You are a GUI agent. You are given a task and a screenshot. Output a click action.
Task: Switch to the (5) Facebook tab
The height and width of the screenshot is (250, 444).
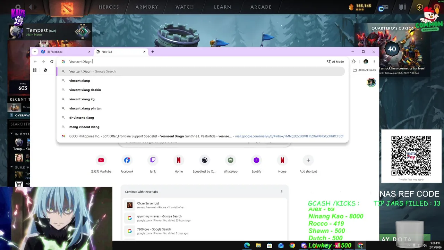66,52
